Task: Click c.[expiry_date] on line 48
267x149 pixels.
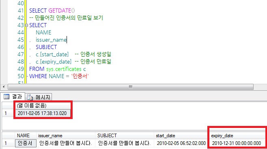Action: (54, 62)
